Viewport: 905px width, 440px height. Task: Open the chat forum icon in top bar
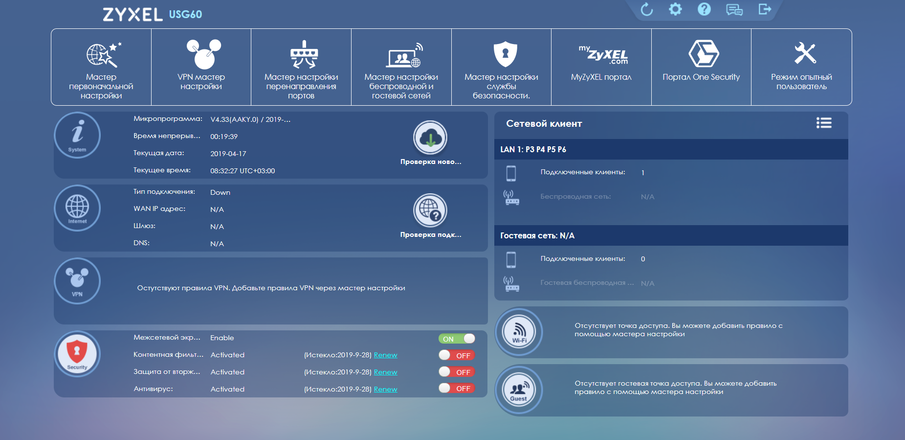734,9
